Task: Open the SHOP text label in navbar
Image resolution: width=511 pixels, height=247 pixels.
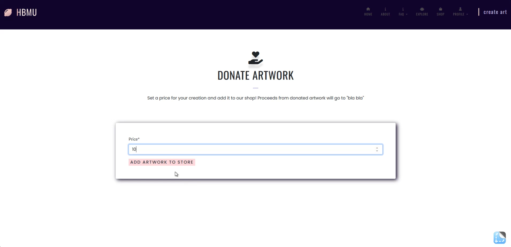Action: 440,14
